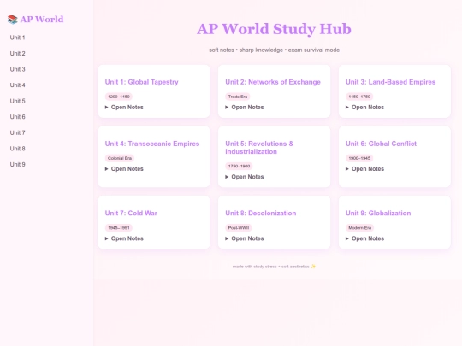Expand Open Notes under Decolonization

click(244, 238)
